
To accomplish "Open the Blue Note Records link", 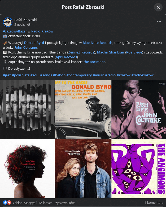I will (98, 43).
